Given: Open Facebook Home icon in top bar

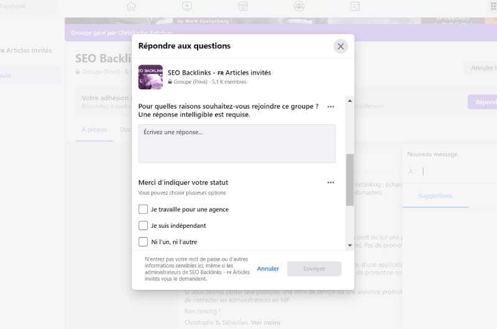Looking at the screenshot, I should click(131, 6).
